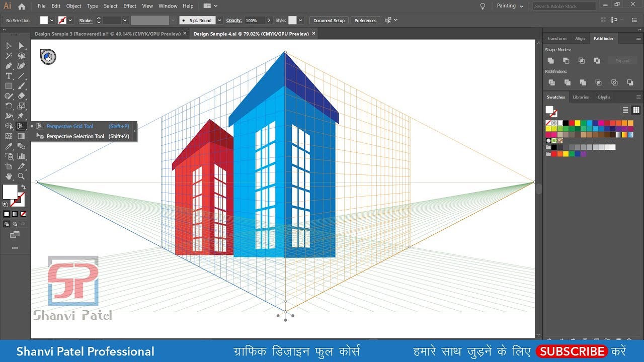Select the Paintbrush tool

(21, 86)
